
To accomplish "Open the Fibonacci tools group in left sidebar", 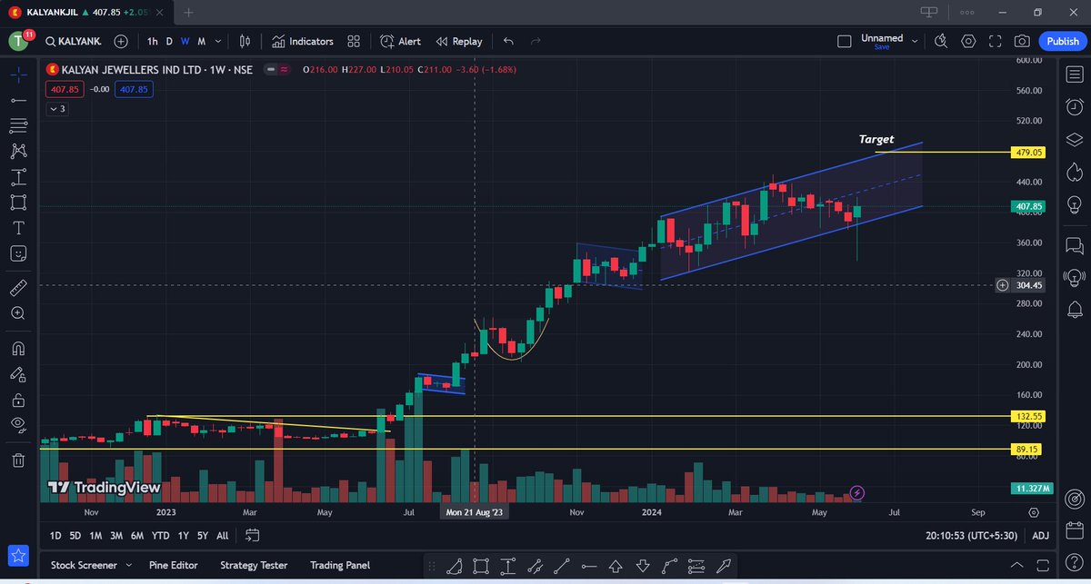I will pos(18,124).
